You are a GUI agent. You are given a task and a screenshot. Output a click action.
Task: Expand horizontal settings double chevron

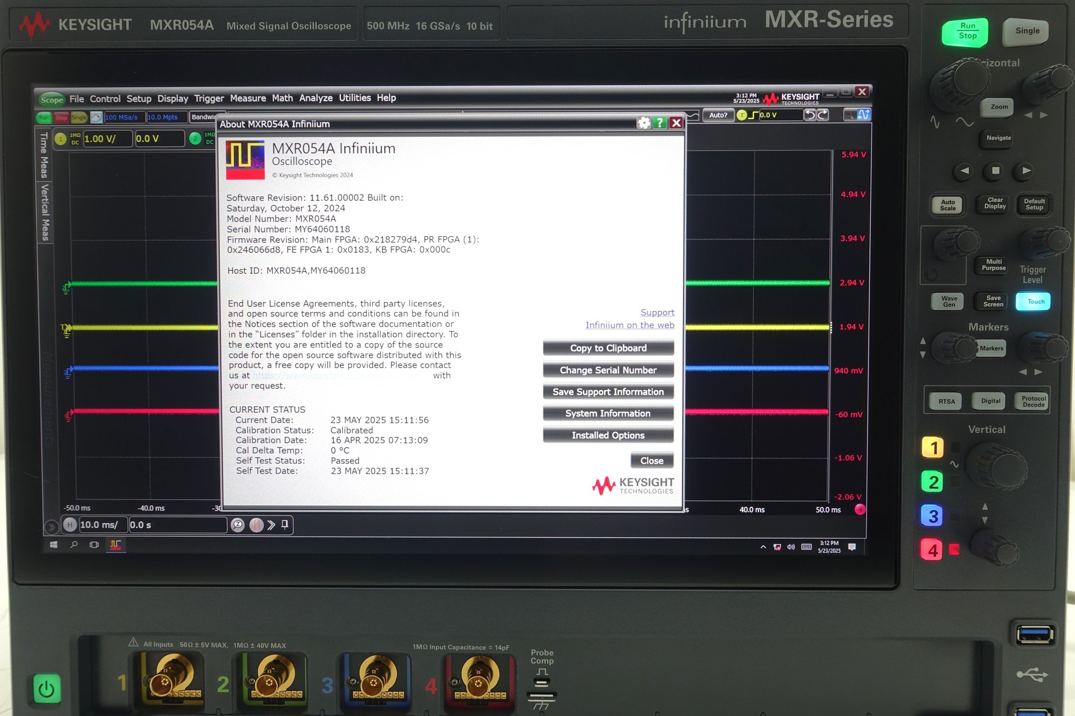[x=271, y=525]
